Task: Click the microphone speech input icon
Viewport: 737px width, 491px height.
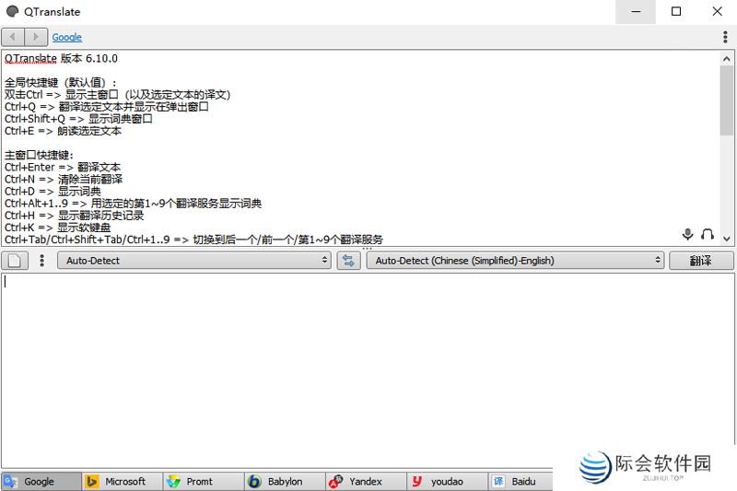Action: [687, 233]
